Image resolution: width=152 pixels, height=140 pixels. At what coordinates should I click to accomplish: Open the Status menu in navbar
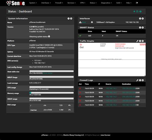tap(93, 3)
